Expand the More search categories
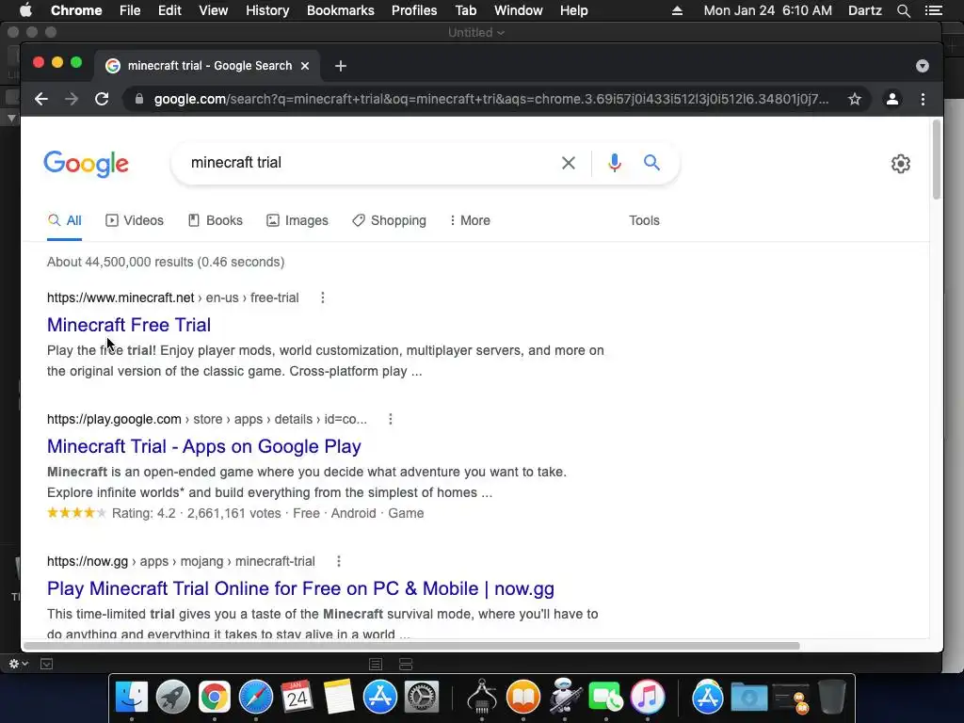Screen dimensions: 964x723 [x=470, y=220]
